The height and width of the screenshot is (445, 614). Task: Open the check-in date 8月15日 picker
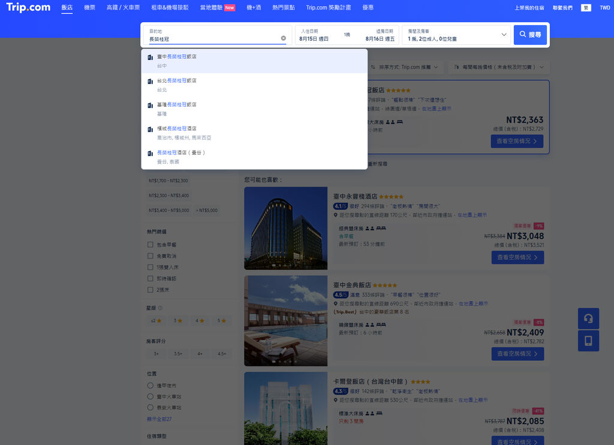pyautogui.click(x=314, y=38)
